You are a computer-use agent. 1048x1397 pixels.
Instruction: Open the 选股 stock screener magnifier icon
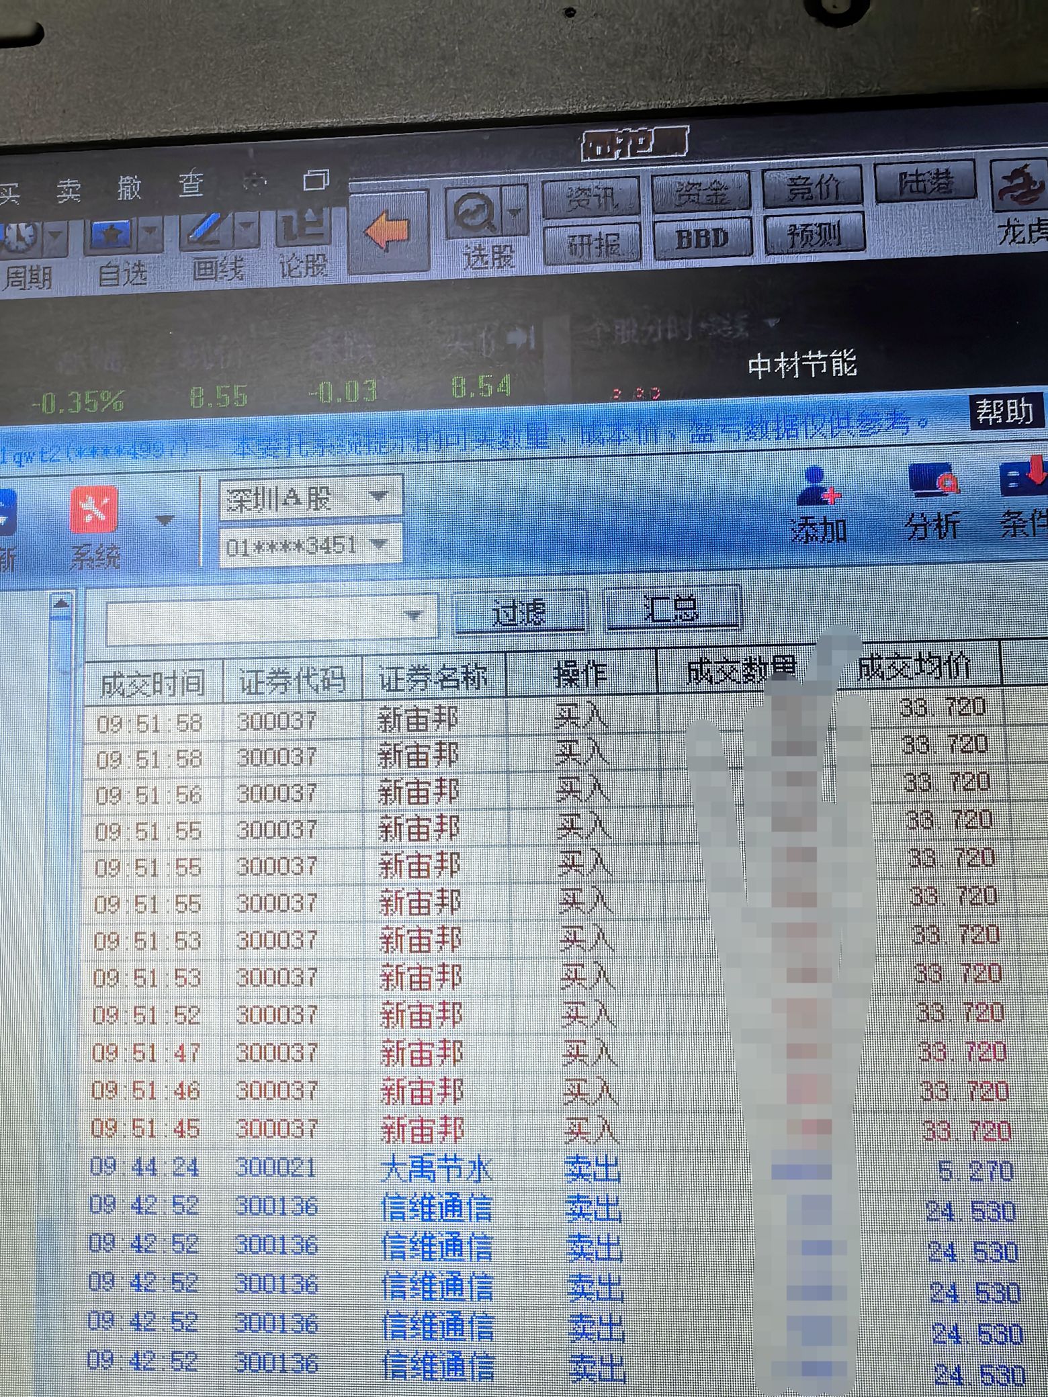(x=475, y=213)
